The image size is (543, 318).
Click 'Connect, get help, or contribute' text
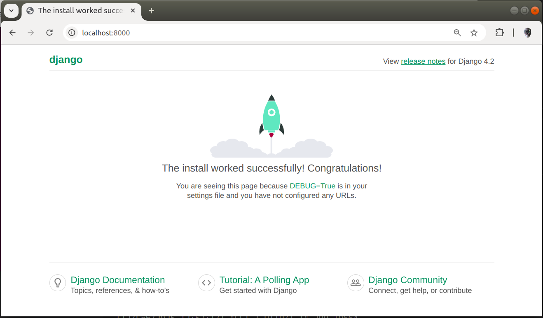420,290
